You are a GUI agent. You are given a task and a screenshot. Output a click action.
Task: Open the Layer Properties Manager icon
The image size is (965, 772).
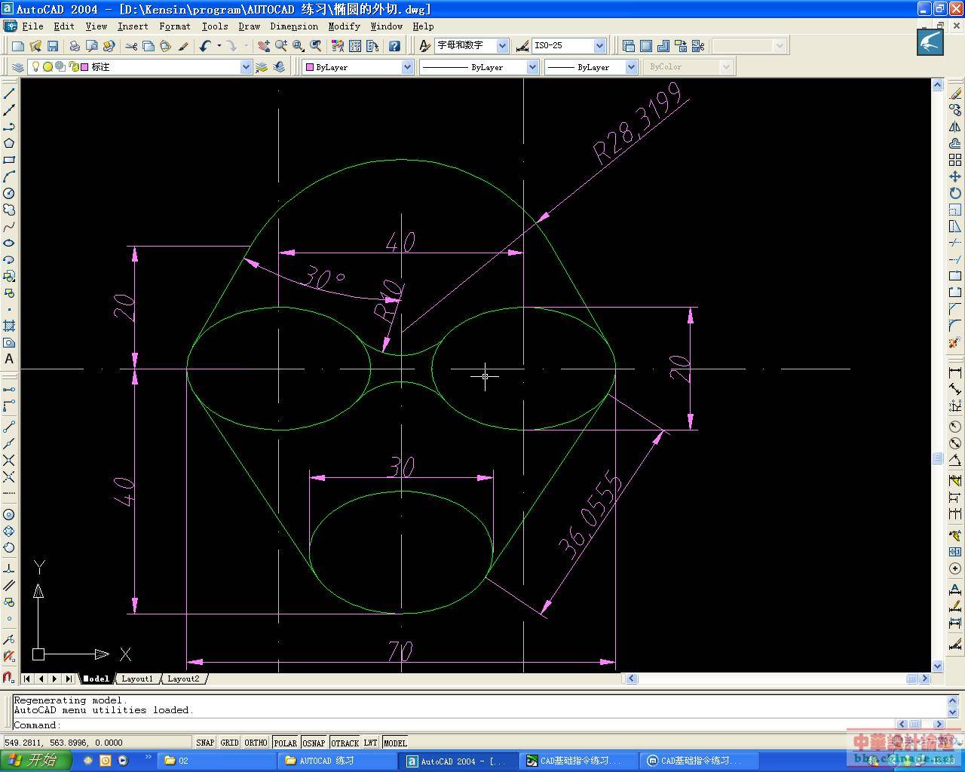click(18, 67)
